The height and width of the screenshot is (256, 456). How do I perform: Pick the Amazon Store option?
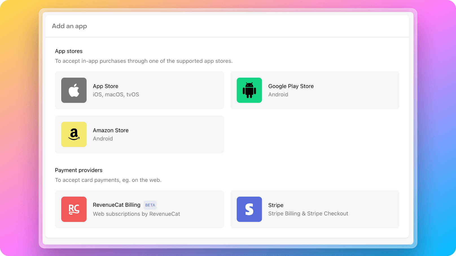coord(139,134)
